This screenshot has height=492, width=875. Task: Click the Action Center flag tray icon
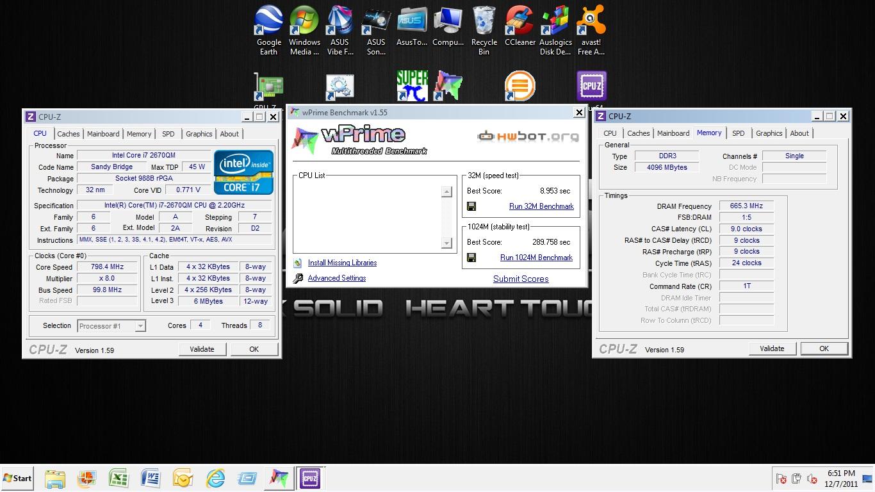coord(781,479)
